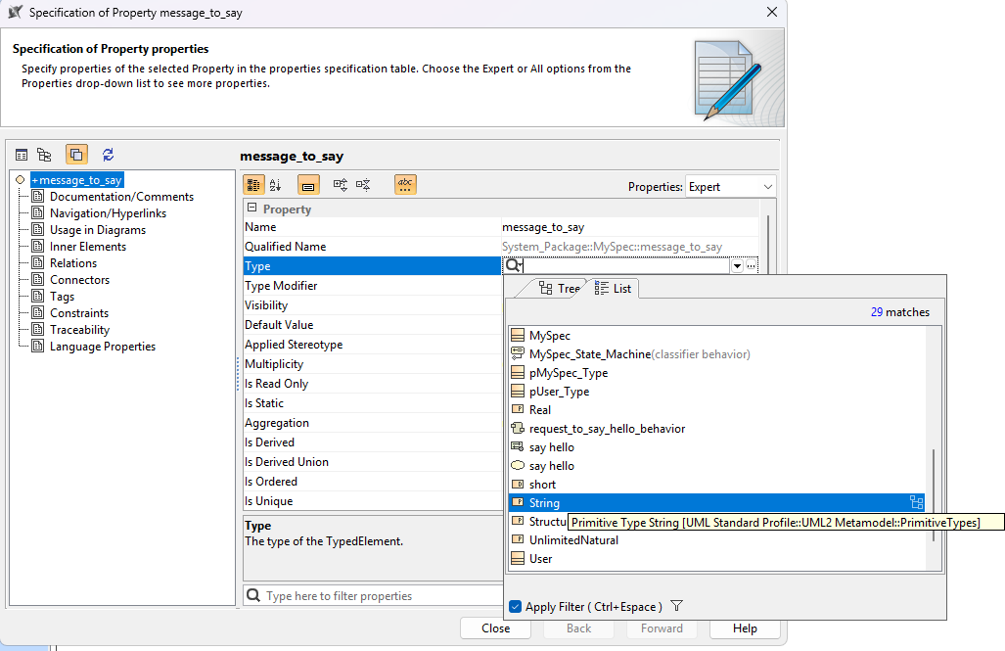
Task: Click the grayed Forward button
Action: [662, 628]
